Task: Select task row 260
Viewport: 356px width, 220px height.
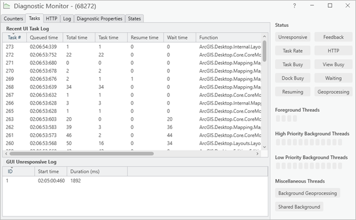Action: (132, 143)
